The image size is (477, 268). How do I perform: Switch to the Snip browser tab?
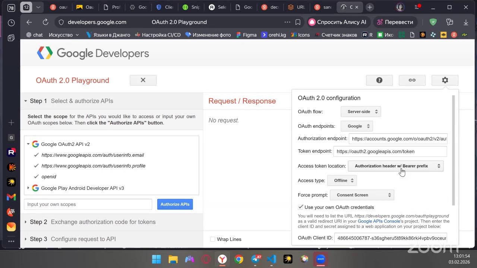pos(191,7)
